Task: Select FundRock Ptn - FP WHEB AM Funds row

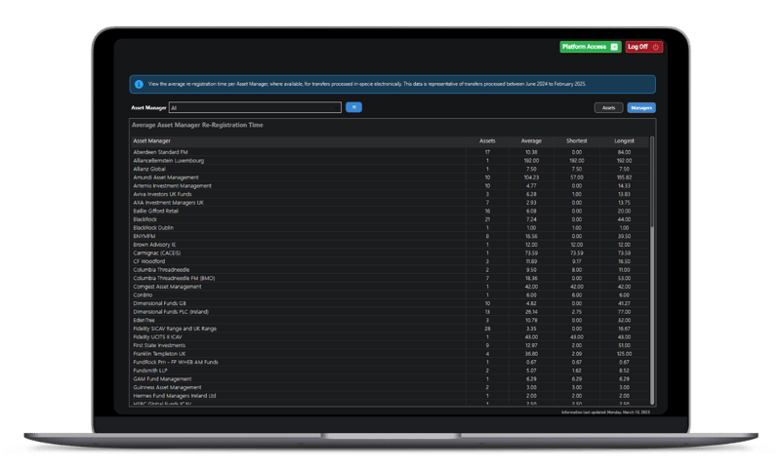Action: 390,363
